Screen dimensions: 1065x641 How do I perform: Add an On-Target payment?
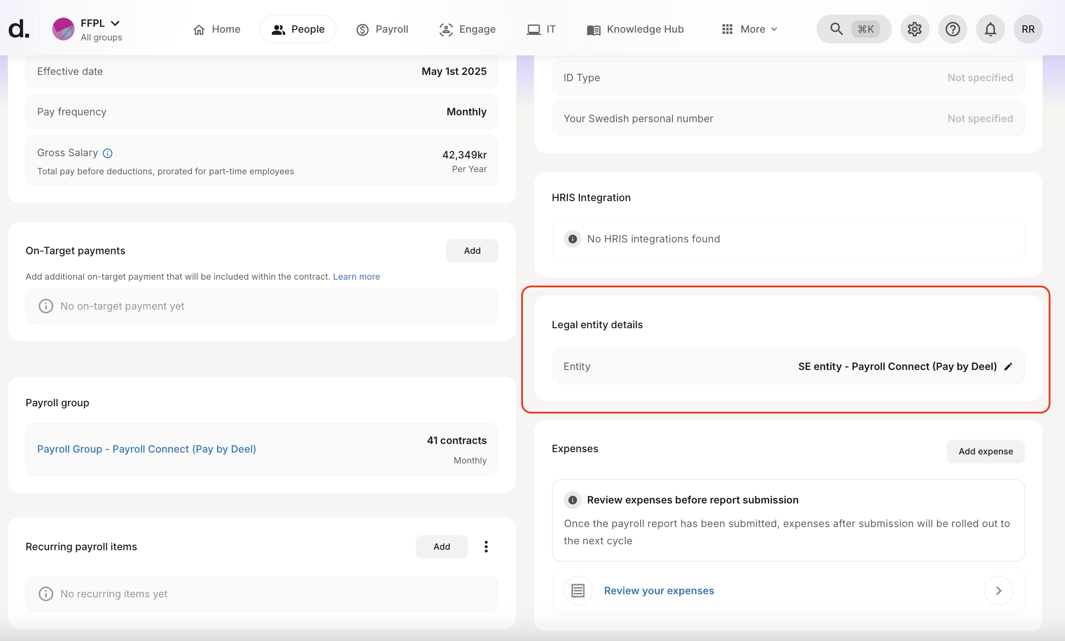click(472, 251)
